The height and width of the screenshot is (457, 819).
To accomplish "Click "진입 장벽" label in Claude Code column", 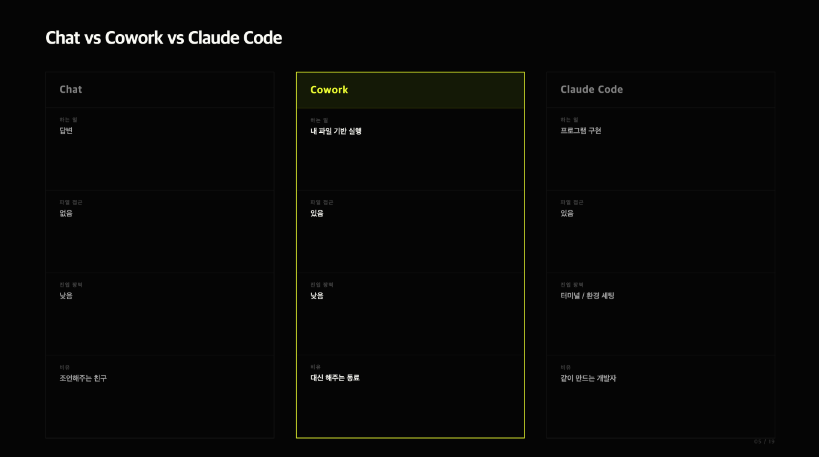I will coord(572,285).
